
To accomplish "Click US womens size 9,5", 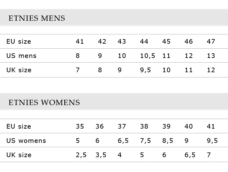I will [212, 141].
